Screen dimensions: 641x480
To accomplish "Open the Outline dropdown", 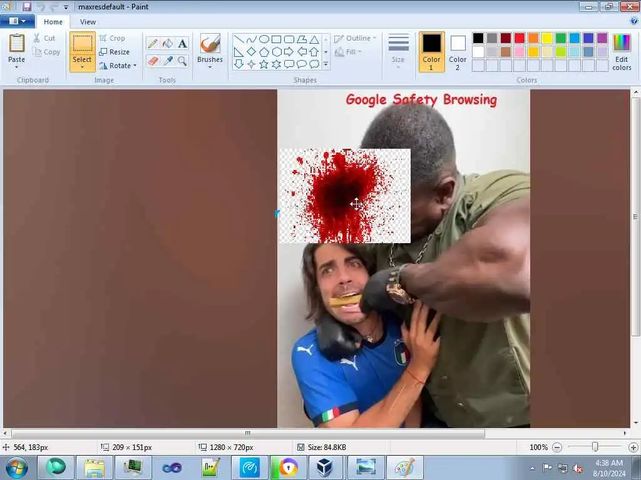I will pyautogui.click(x=356, y=38).
